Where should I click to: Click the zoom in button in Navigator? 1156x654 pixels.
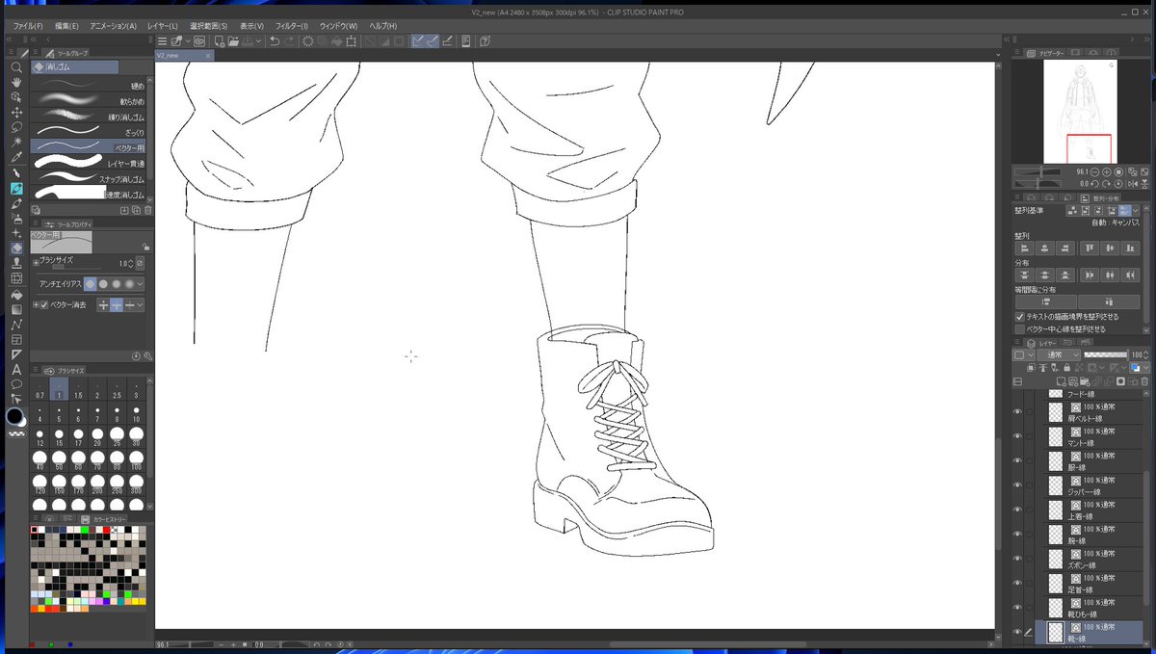click(1107, 171)
